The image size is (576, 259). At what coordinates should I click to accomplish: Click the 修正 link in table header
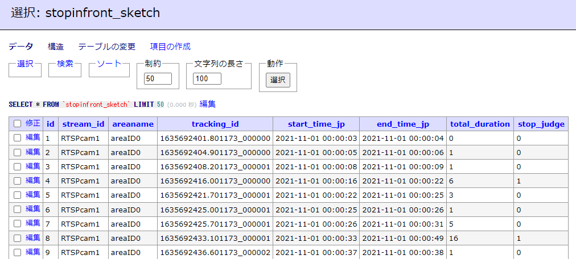click(x=33, y=123)
